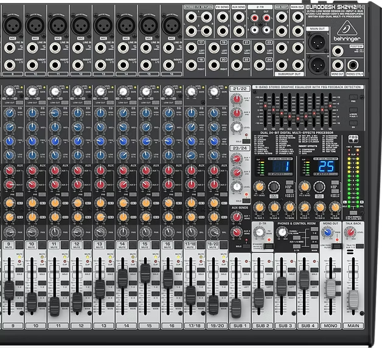Grab the MONO fader
This screenshot has height=348, width=382.
tap(330, 289)
